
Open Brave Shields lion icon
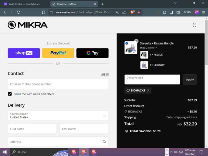[x=132, y=12]
